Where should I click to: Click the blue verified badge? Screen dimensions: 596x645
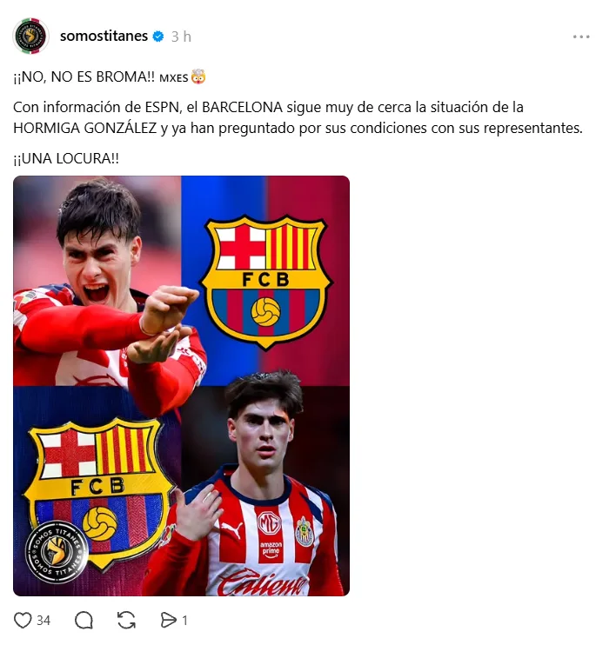click(158, 37)
